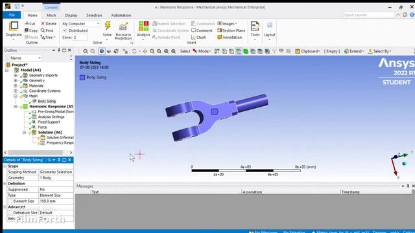Screen dimensions: 415x233
Task: Collapse the Scope section in the Details pane
Action: pos(5,166)
